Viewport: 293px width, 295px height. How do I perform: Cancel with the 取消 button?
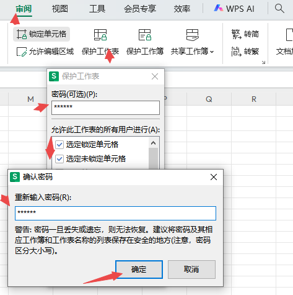tap(191, 270)
